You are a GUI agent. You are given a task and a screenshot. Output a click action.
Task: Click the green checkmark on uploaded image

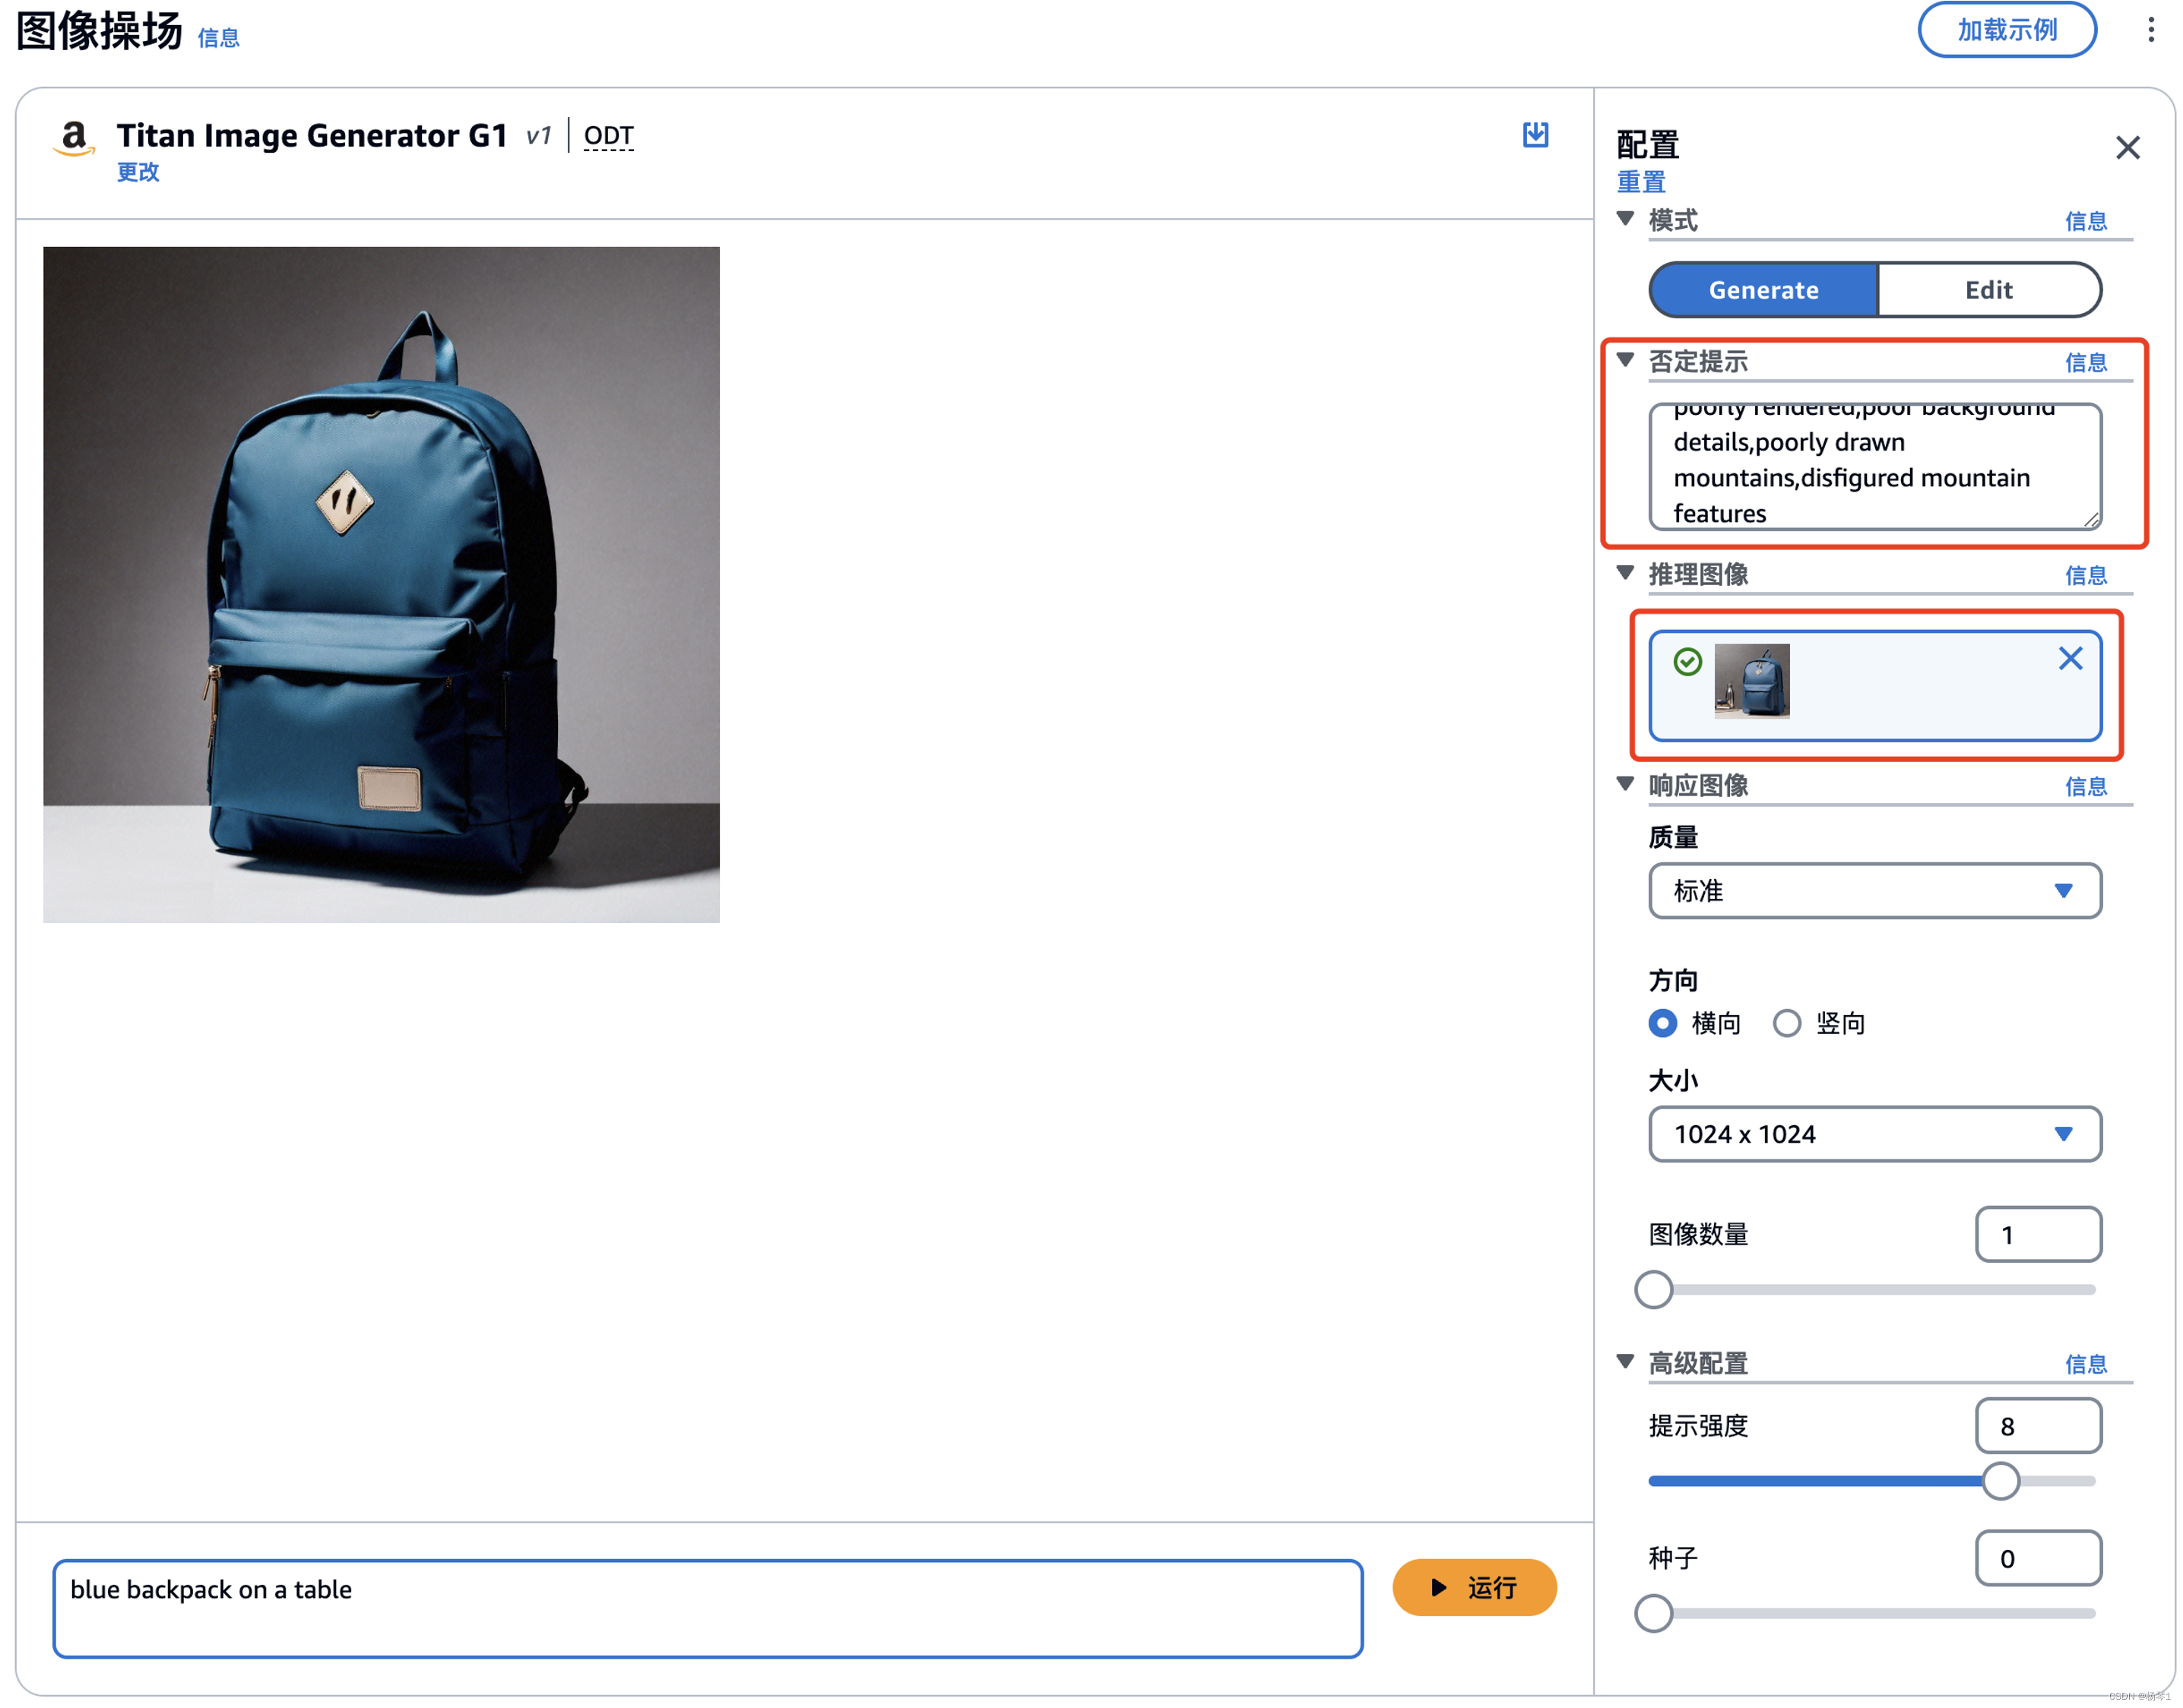point(1687,661)
